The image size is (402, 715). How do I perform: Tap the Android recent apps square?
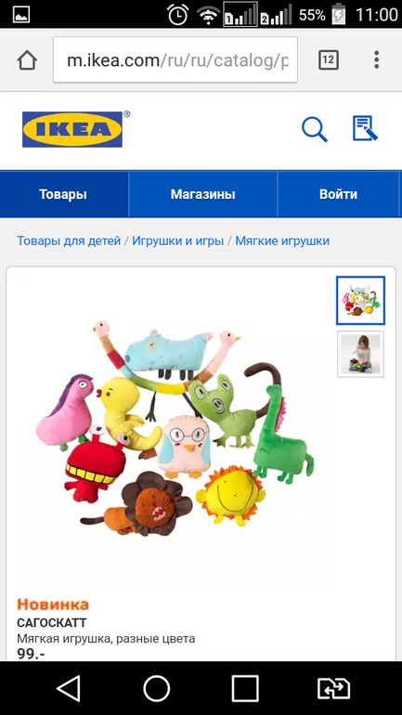pos(245,688)
